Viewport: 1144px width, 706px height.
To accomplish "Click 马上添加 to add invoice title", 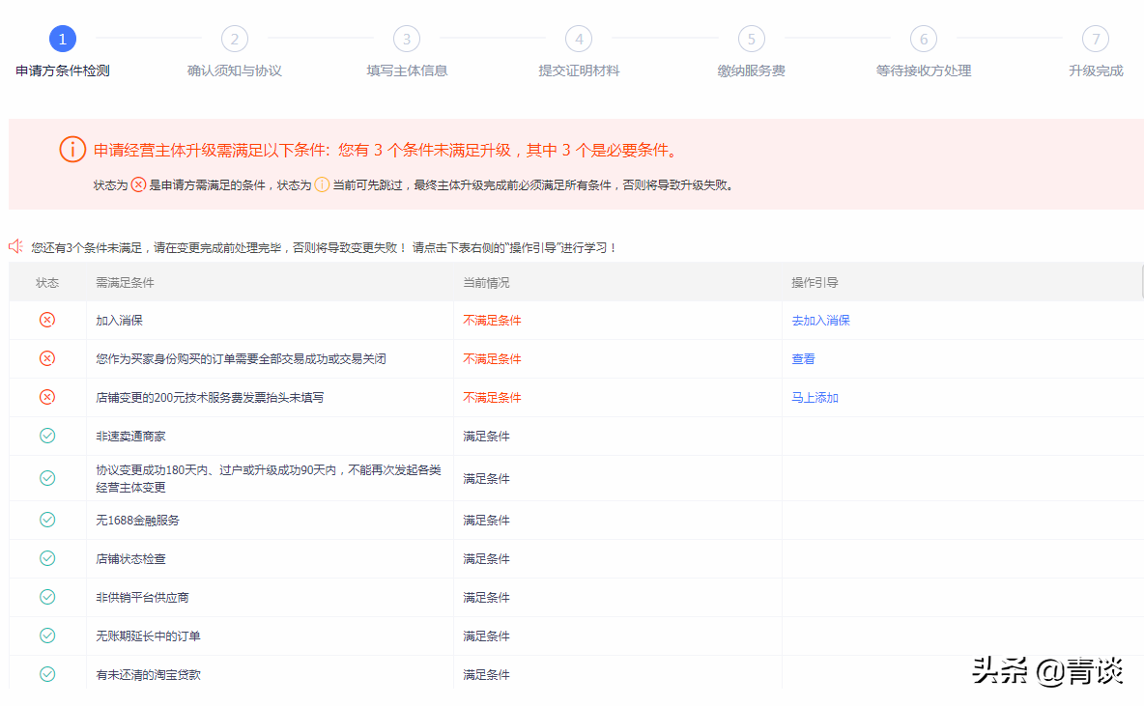I will 815,398.
